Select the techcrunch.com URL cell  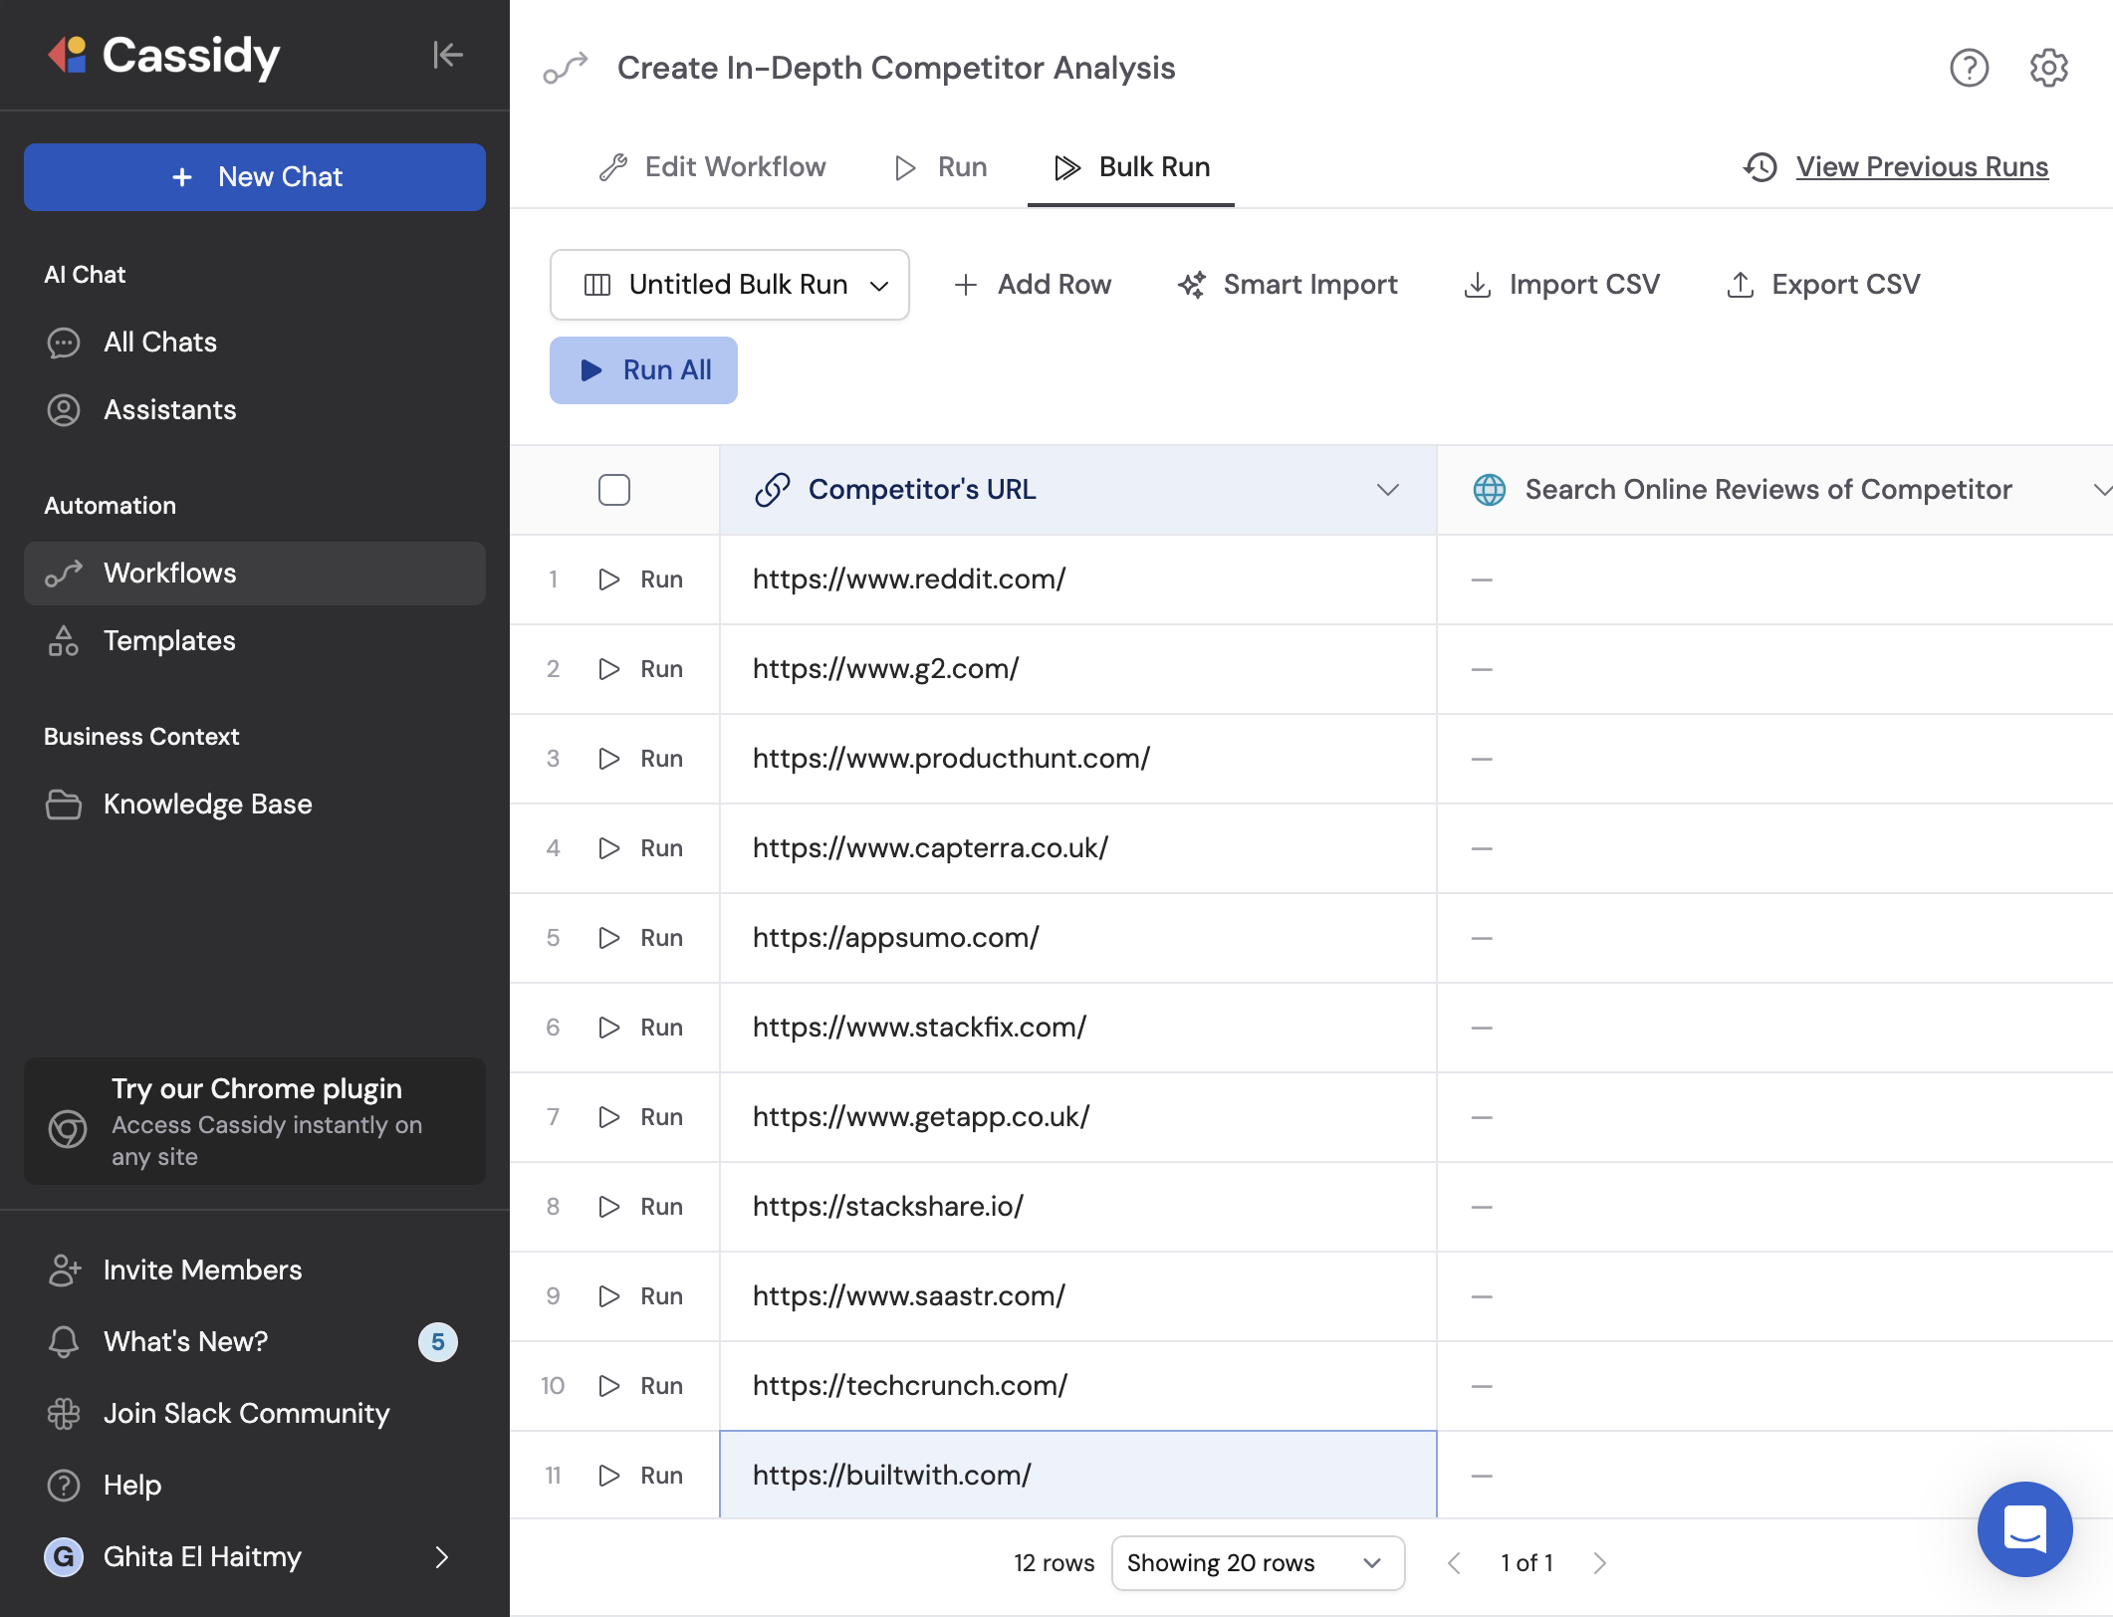pyautogui.click(x=1078, y=1386)
